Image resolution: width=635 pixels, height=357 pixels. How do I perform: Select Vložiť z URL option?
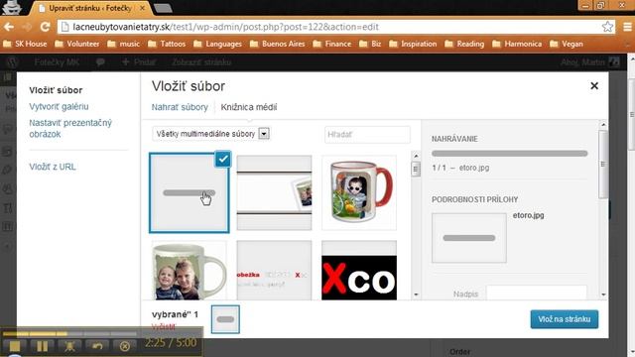[53, 167]
